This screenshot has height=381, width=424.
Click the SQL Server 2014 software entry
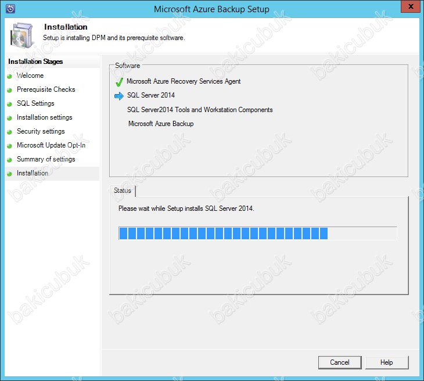pos(151,95)
